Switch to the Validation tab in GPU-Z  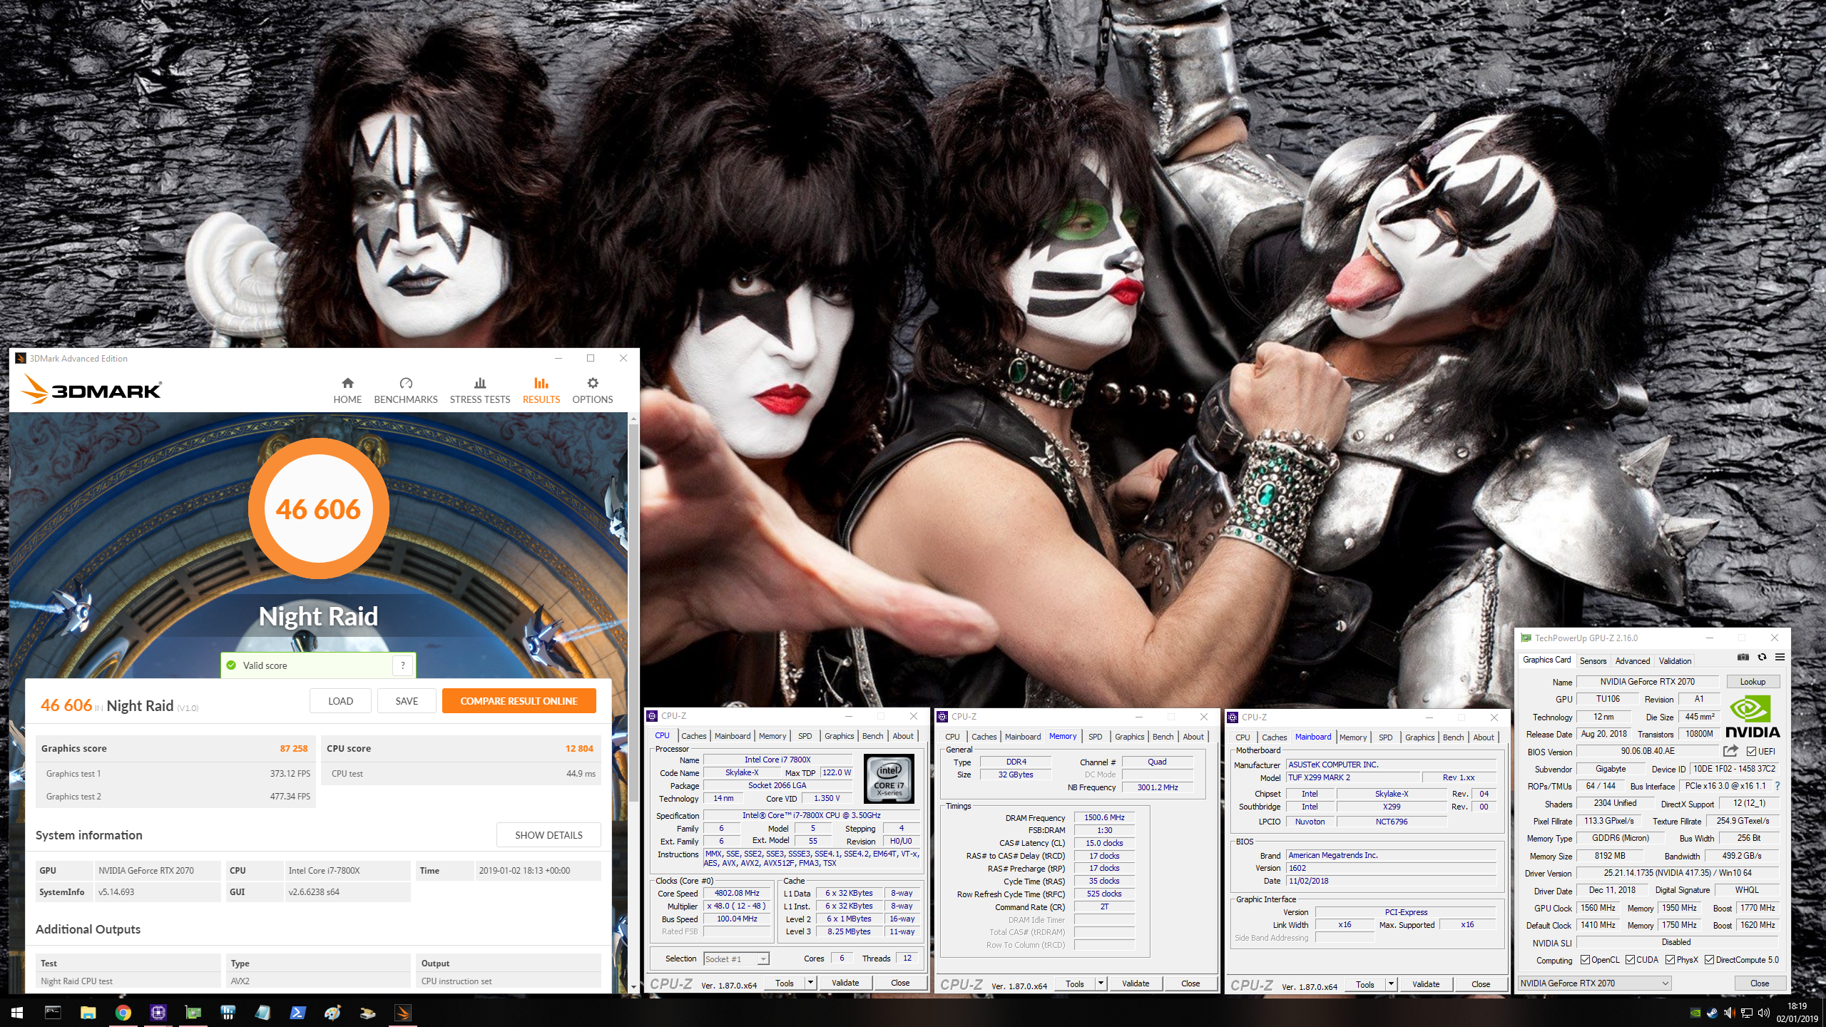click(1675, 661)
